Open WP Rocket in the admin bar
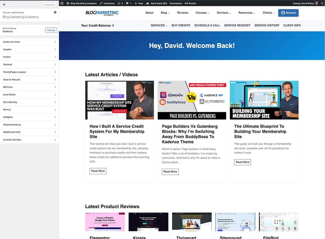325x239 pixels. (190, 3)
